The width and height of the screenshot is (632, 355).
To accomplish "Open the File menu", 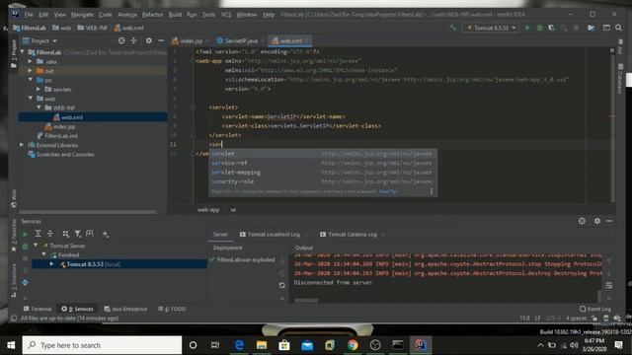I will [x=29, y=15].
